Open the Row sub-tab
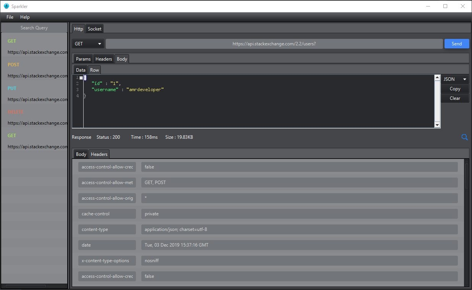This screenshot has width=472, height=290. (95, 70)
